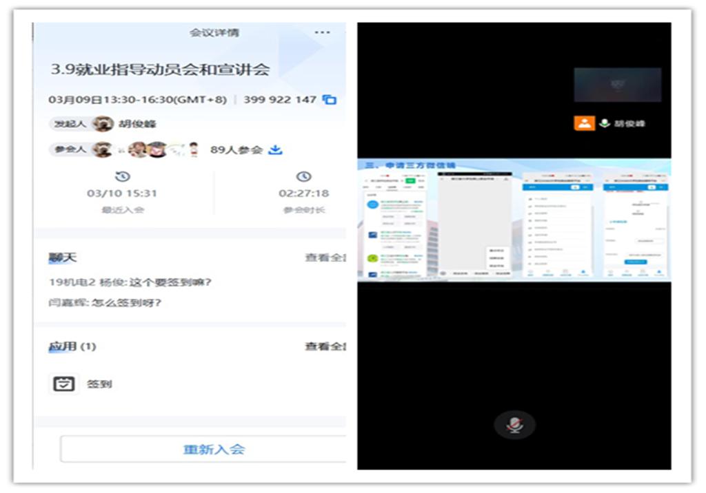
Task: Click the 会议详情 header title
Action: click(x=215, y=32)
